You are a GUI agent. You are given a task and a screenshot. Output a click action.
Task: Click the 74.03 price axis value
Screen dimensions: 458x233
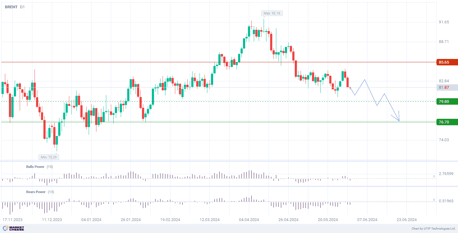point(444,140)
